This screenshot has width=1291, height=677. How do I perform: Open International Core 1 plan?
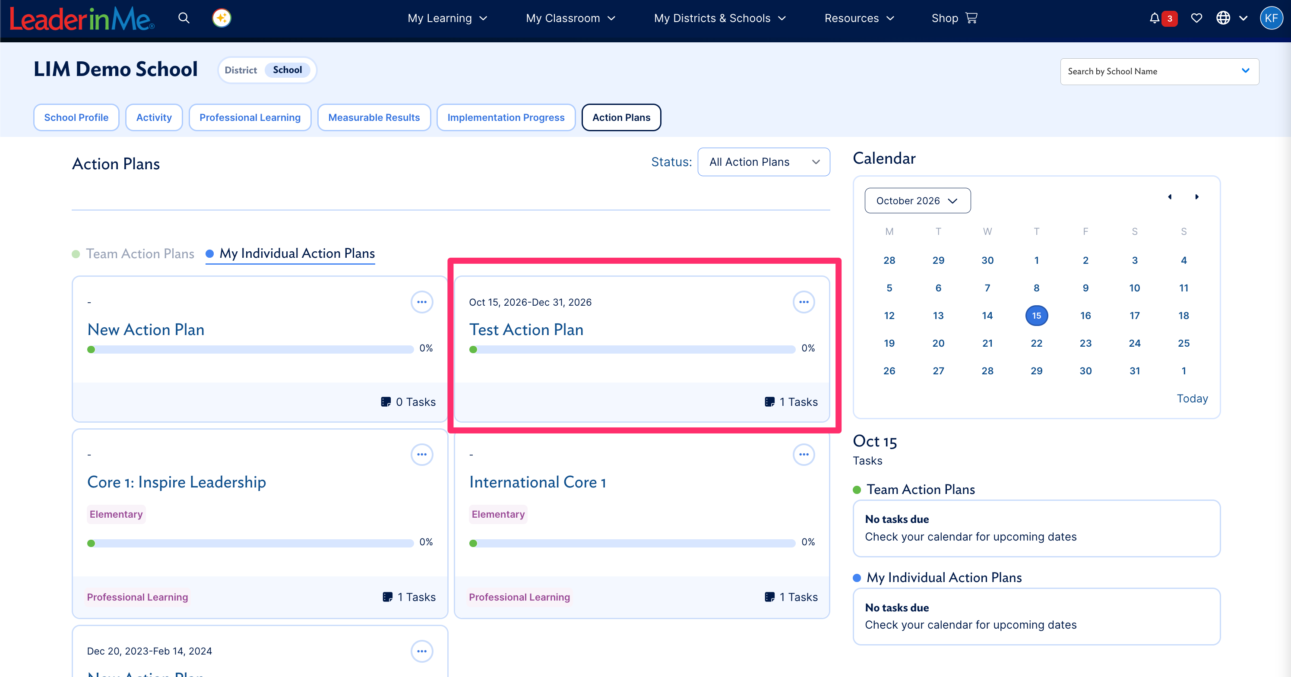(537, 482)
